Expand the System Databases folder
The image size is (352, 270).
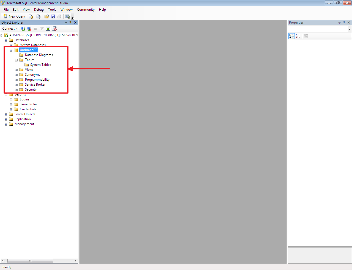pyautogui.click(x=11, y=45)
